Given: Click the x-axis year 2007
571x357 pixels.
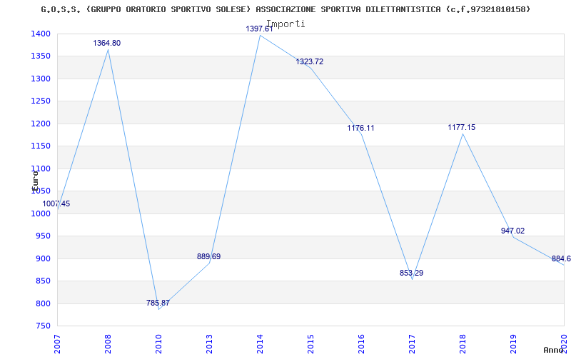Looking at the screenshot, I should [x=58, y=343].
